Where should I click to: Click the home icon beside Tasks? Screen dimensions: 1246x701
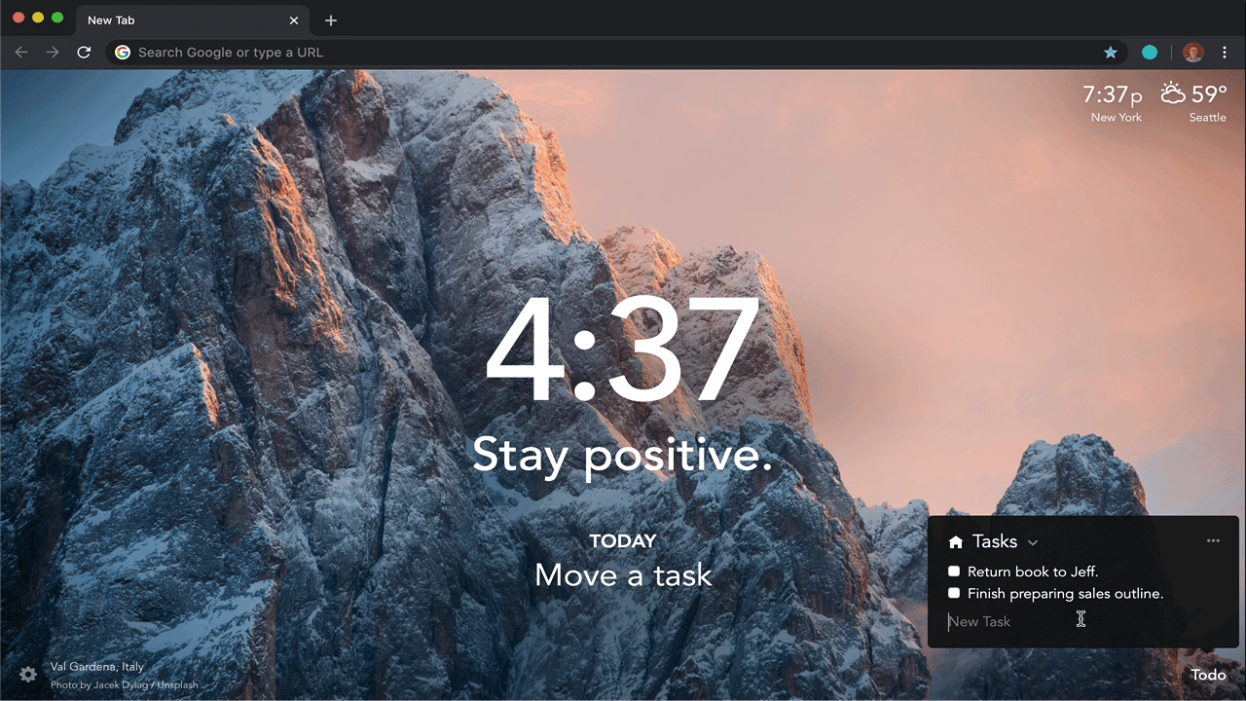(955, 542)
